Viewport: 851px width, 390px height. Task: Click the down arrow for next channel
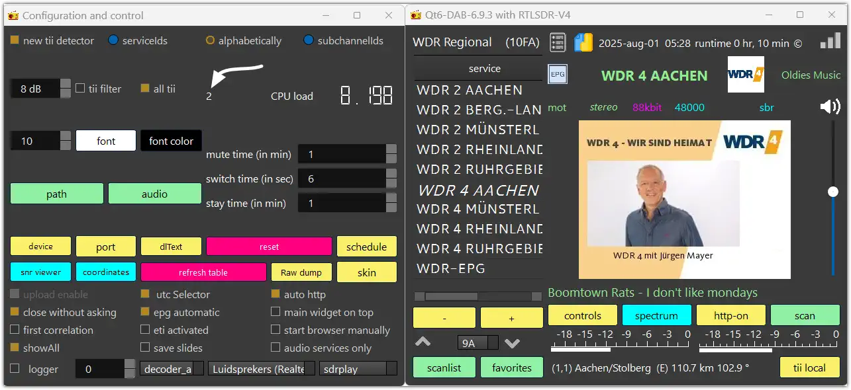(x=512, y=343)
